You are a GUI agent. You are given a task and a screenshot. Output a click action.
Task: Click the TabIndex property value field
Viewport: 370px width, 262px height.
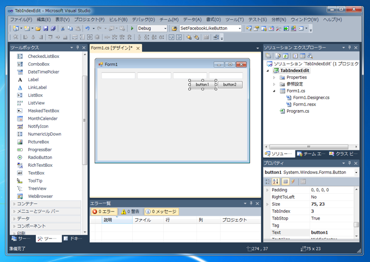click(332, 211)
